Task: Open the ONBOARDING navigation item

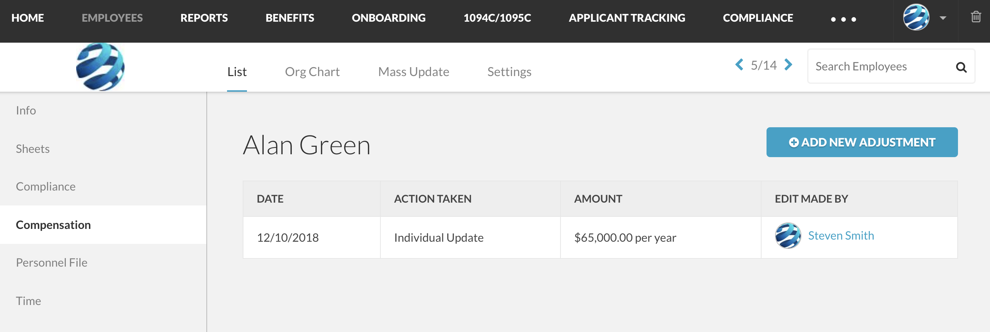Action: pyautogui.click(x=389, y=18)
